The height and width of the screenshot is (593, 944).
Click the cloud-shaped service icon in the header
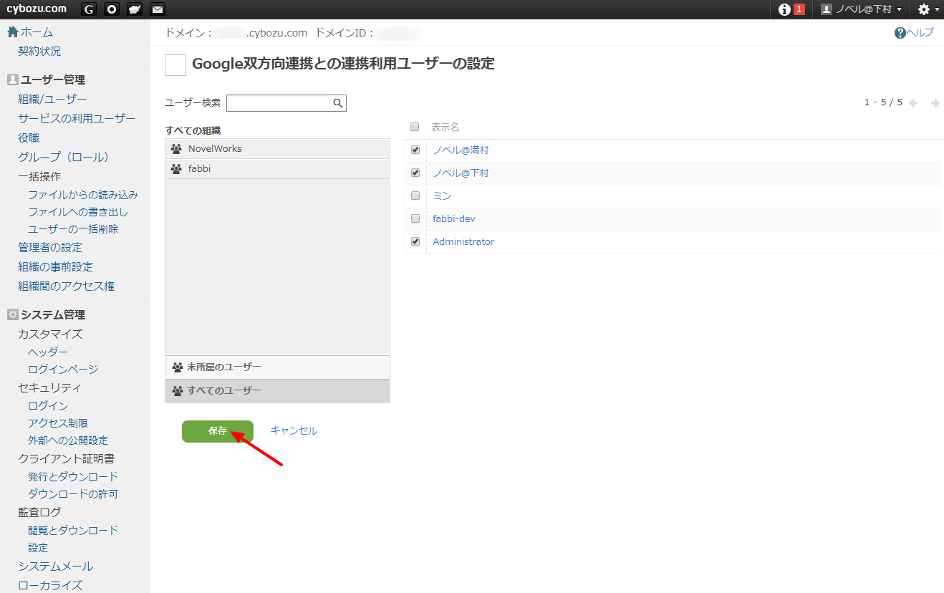point(135,9)
